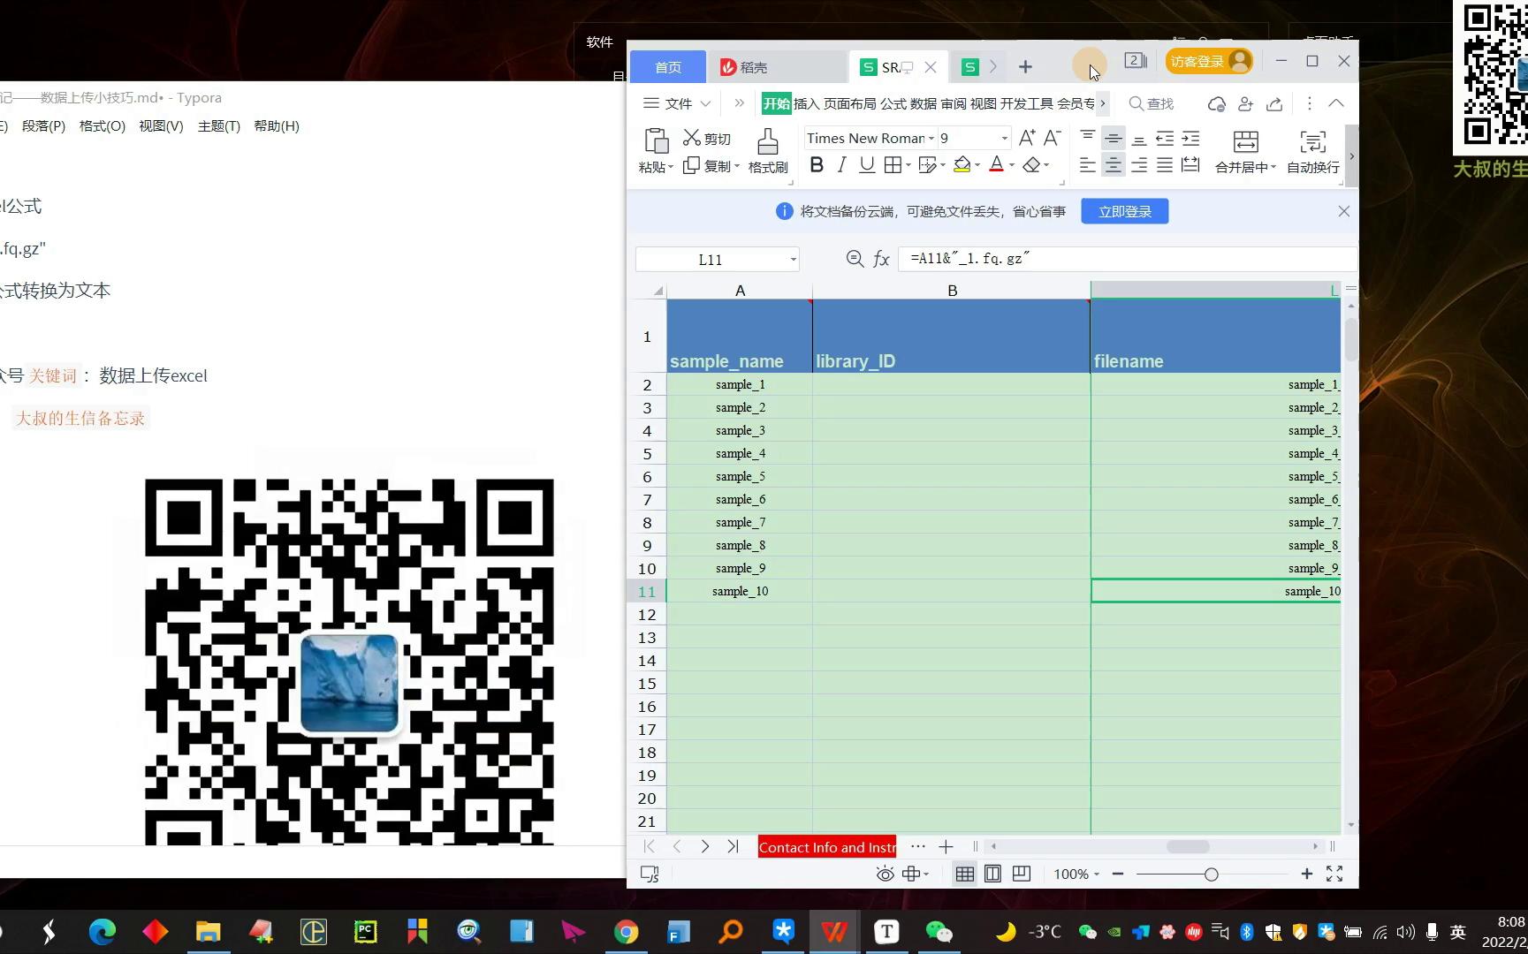Switch to page layout view icon

[992, 874]
